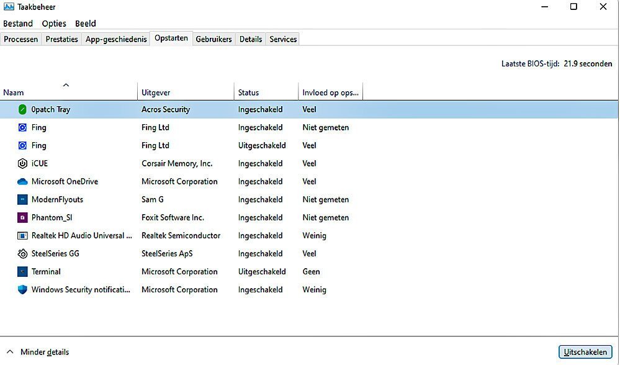Sort by the Uitgever column header
The height and width of the screenshot is (365, 620).
(x=186, y=92)
